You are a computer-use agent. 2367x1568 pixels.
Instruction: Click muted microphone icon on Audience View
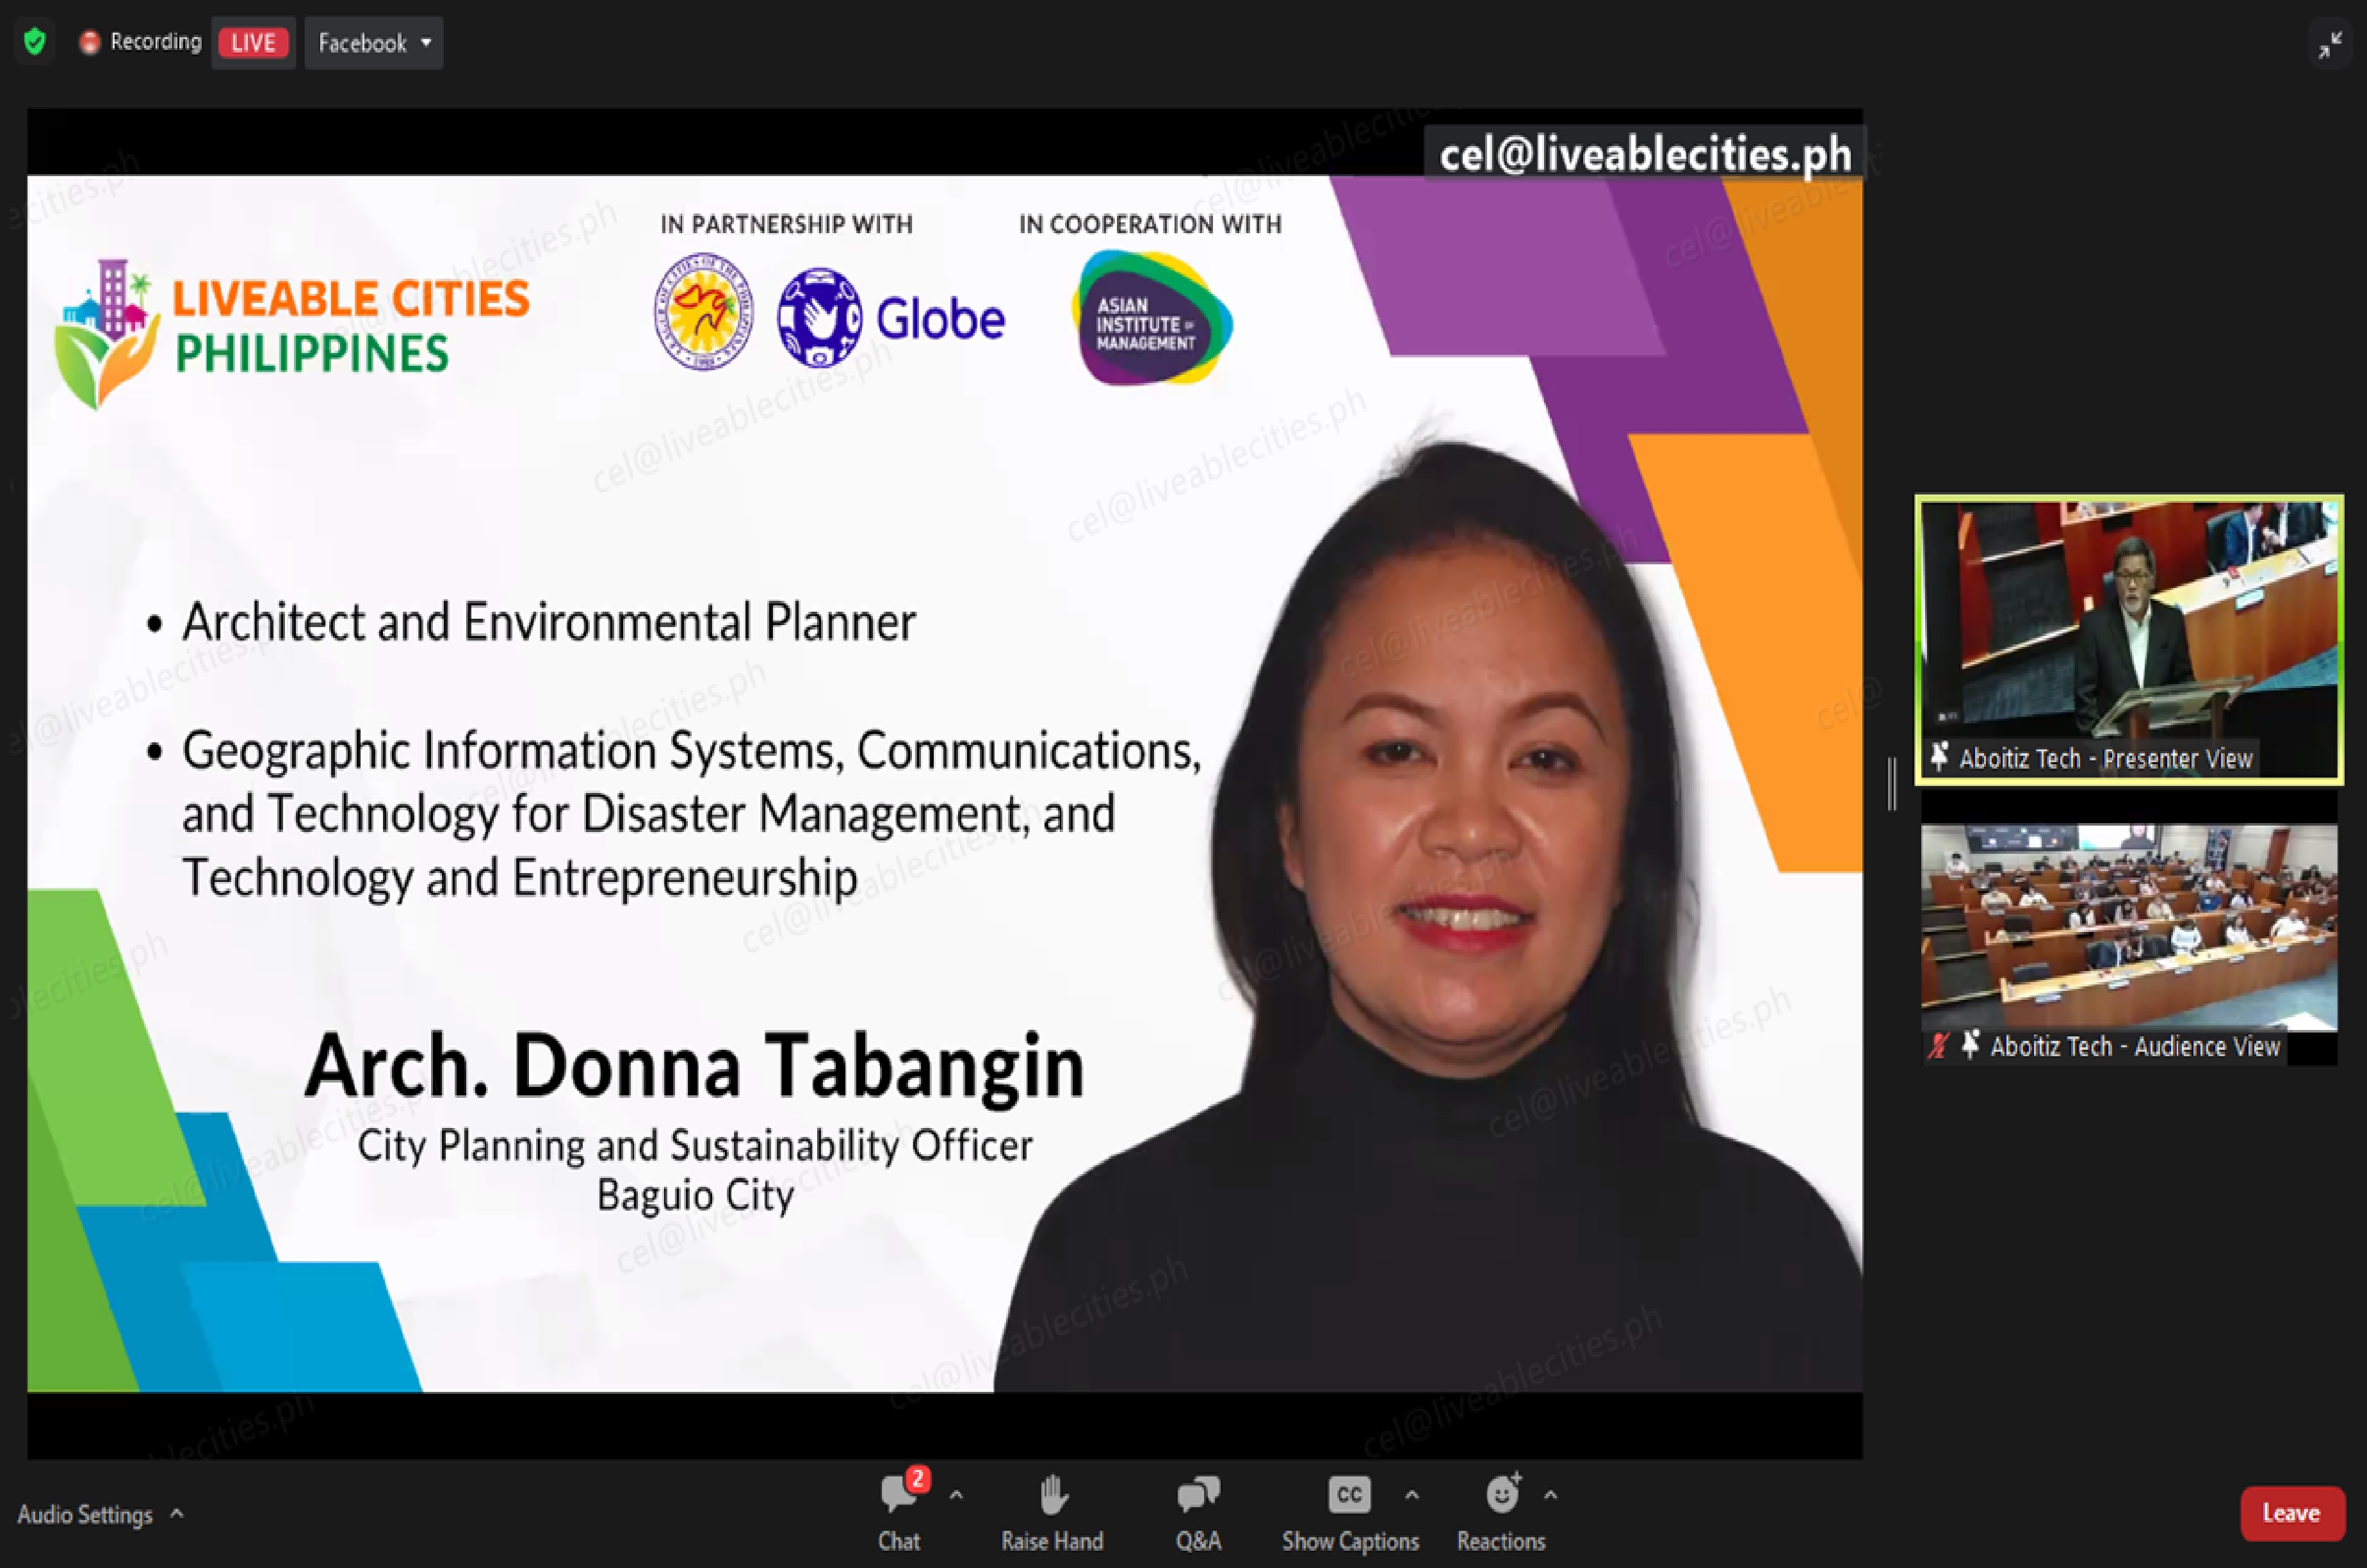[x=1938, y=1046]
